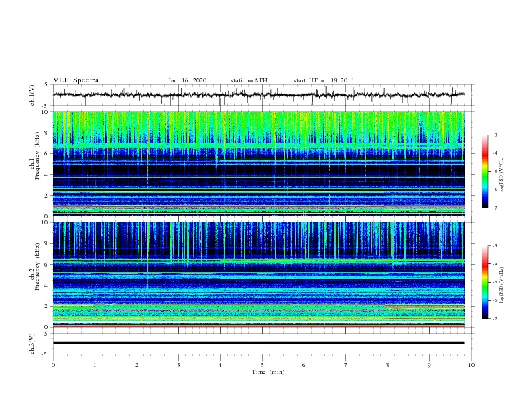Click time axis tick label '10'
The height and width of the screenshot is (410, 531).
471,365
